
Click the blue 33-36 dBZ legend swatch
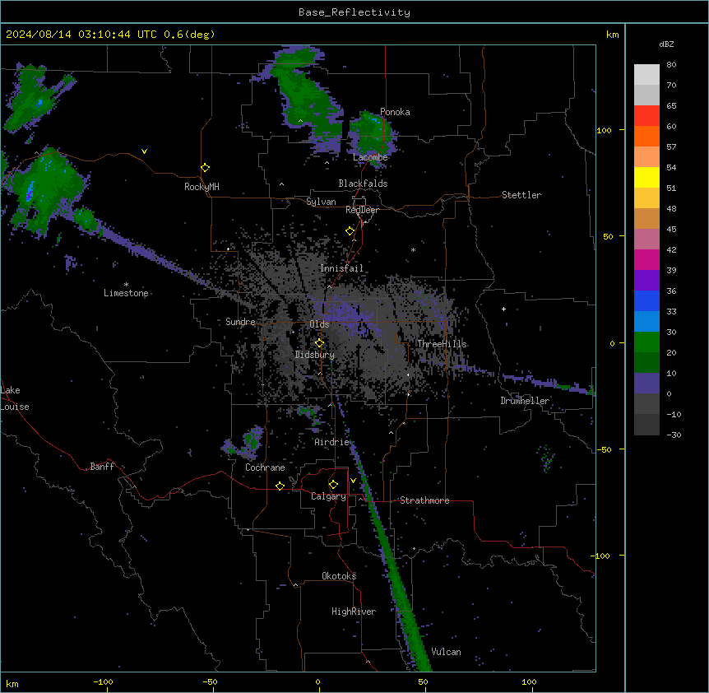(x=646, y=300)
